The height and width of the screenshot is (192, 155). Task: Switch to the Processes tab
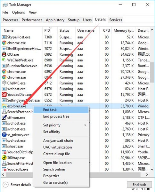[11, 20]
